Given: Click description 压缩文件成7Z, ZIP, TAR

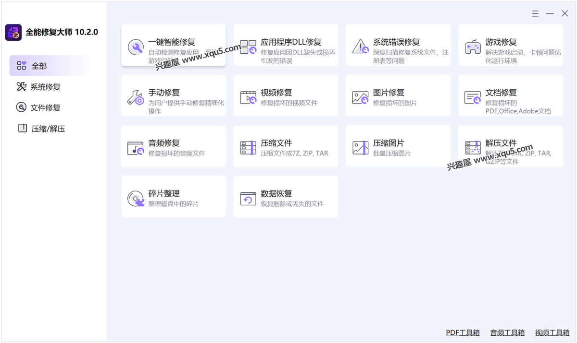Looking at the screenshot, I should coord(294,154).
